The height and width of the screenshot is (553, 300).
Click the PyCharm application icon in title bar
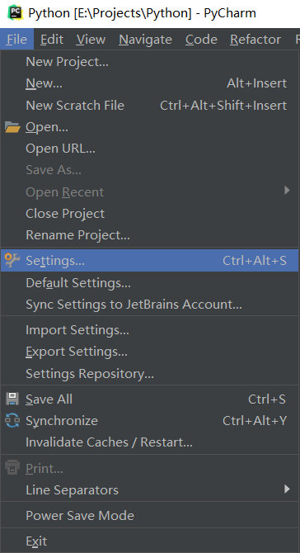tap(15, 12)
